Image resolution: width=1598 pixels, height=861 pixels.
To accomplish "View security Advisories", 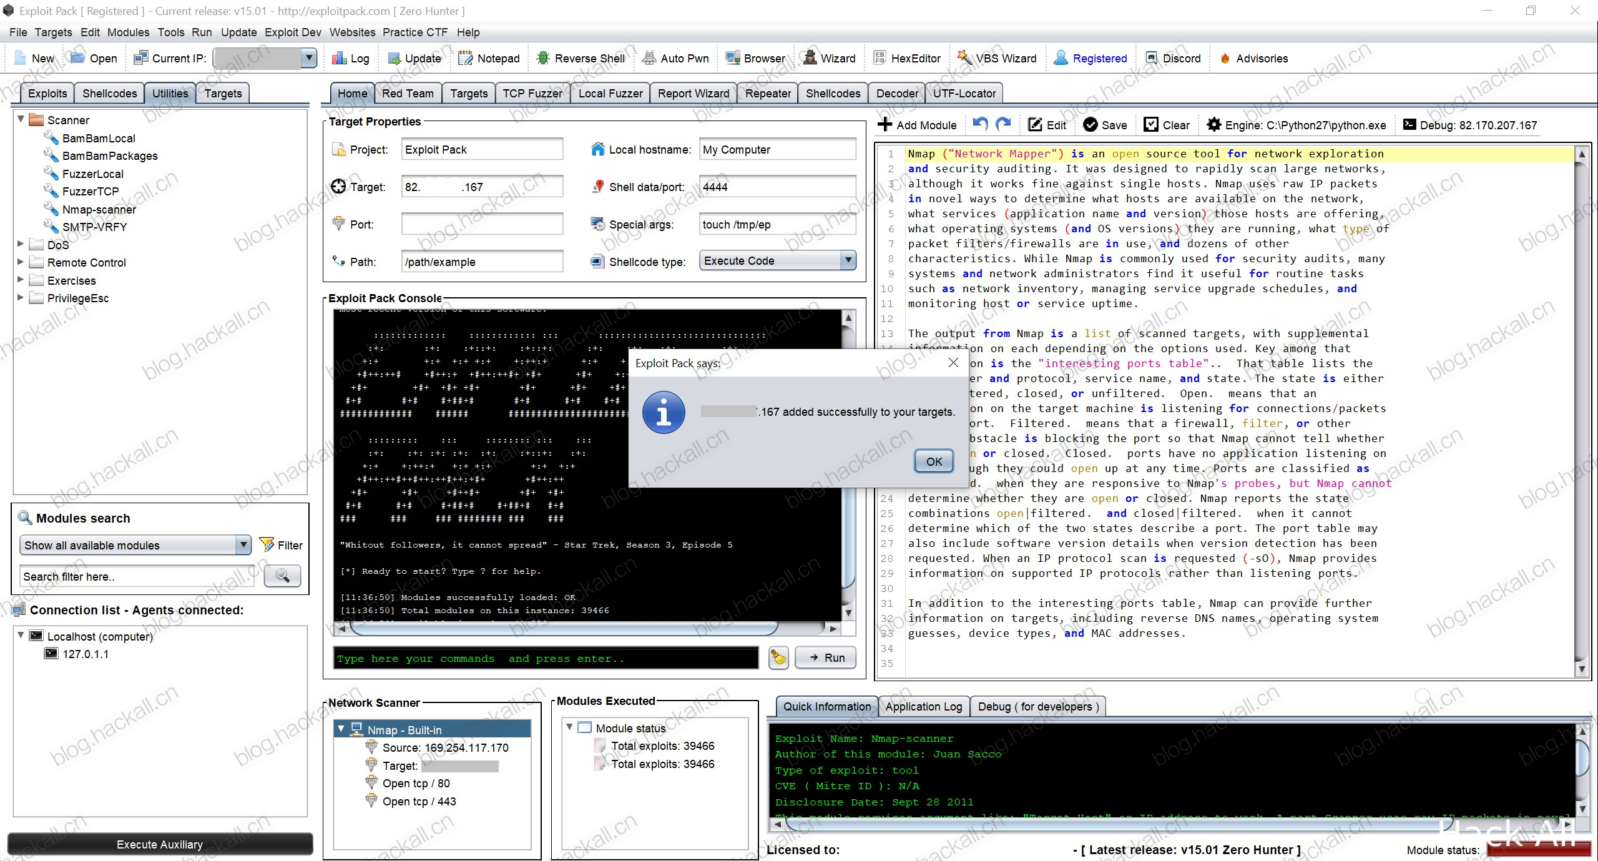I will click(x=1253, y=58).
